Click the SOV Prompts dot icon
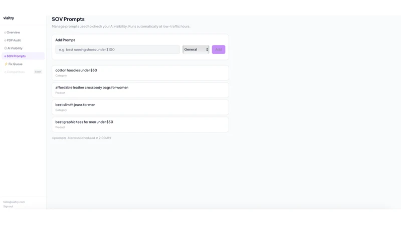401x225 pixels. pos(5,56)
